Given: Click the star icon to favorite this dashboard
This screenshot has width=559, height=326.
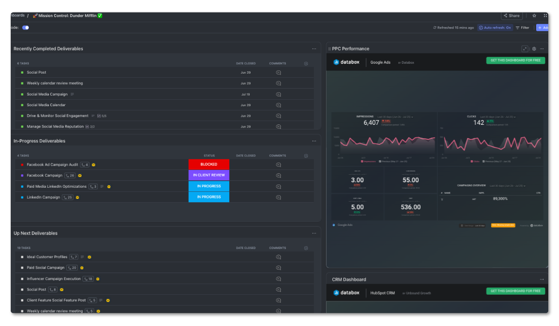Looking at the screenshot, I should [x=534, y=15].
